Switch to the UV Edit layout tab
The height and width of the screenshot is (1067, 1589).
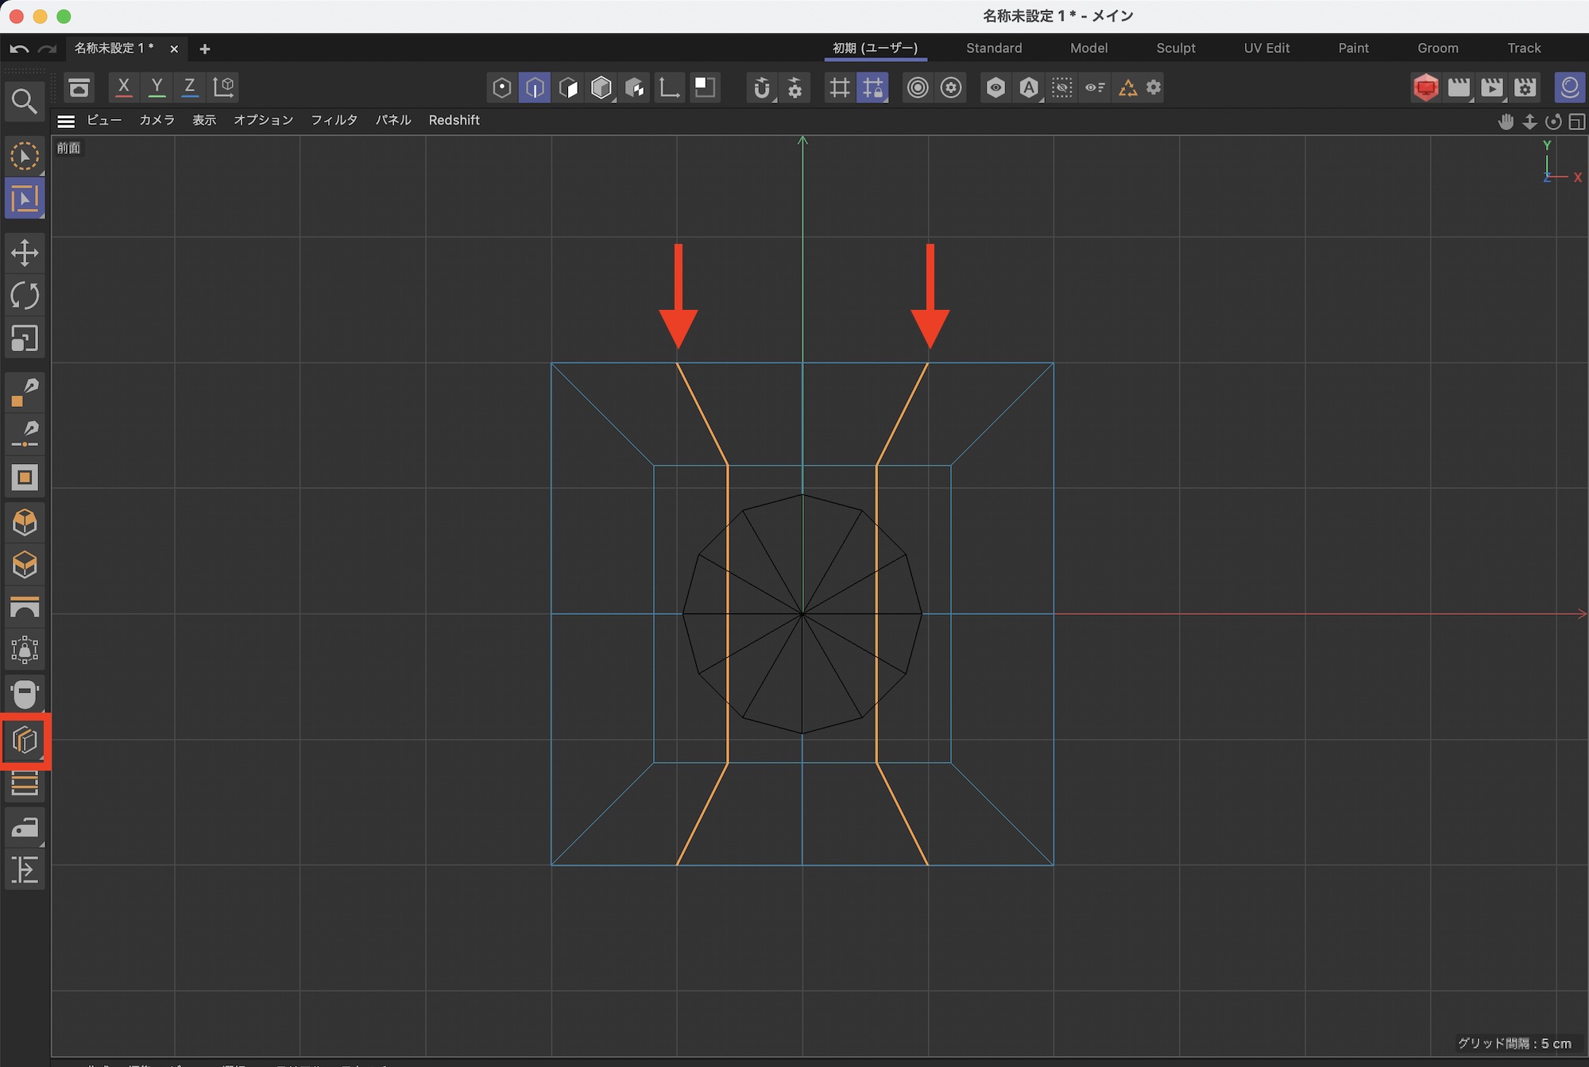coord(1266,48)
